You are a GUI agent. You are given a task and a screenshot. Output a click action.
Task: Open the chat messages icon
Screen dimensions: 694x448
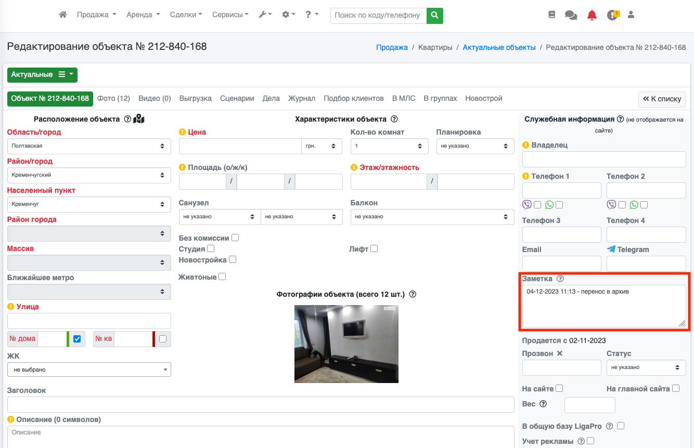tap(571, 16)
